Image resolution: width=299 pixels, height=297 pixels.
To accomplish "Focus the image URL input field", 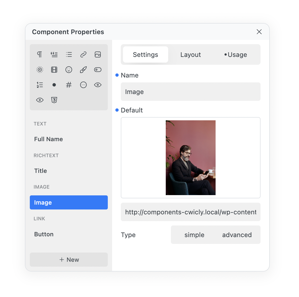I will pos(190,212).
